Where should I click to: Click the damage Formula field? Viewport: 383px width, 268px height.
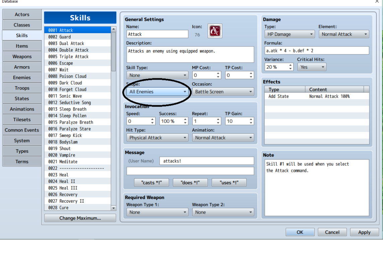(317, 51)
